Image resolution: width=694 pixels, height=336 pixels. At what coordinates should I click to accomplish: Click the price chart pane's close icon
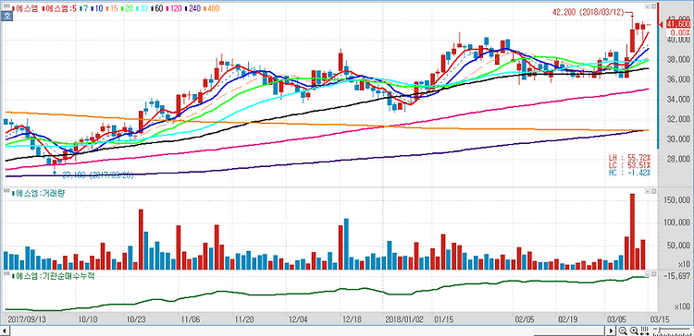pos(653,6)
